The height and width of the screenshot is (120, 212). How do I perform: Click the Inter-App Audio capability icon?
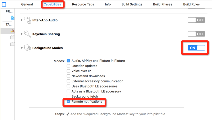pos(28,20)
